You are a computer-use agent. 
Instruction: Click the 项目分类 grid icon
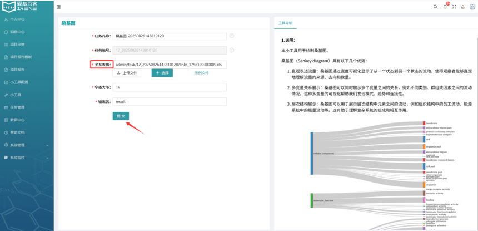coord(6,45)
